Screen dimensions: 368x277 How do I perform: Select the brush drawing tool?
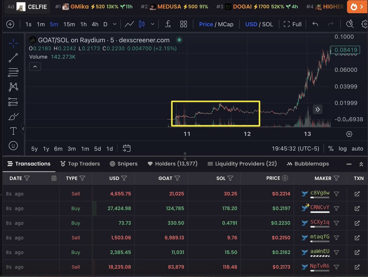pos(13,117)
